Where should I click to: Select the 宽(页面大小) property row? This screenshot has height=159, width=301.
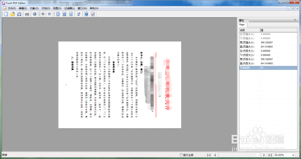pos(268,43)
